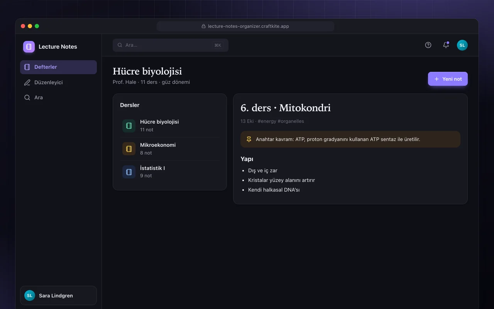The height and width of the screenshot is (309, 494).
Task: Select bullet Kendi halkasal DNA'sı
Action: 274,190
